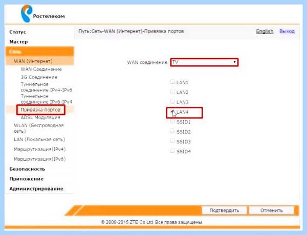Open the Приложение menu section

[27, 179]
